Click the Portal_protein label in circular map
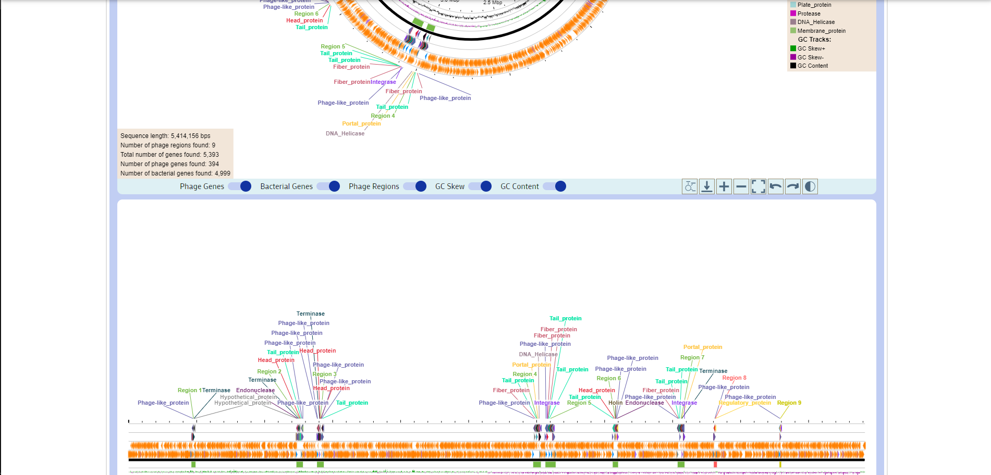Screen dimensions: 991x475 361,123
